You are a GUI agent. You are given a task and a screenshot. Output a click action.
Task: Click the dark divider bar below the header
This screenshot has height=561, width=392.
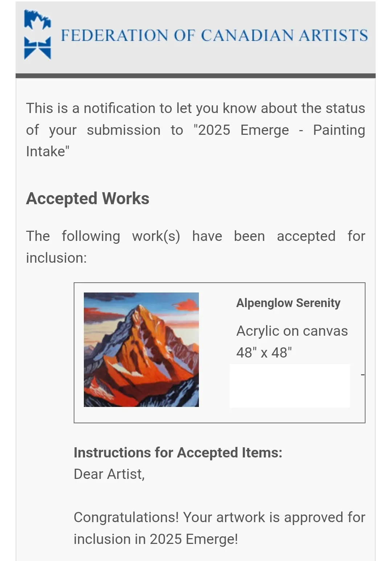[x=195, y=76]
